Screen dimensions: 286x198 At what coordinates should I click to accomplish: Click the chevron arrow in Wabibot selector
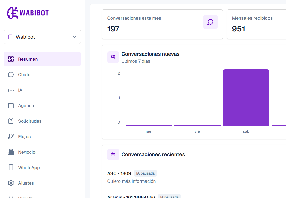(x=74, y=37)
